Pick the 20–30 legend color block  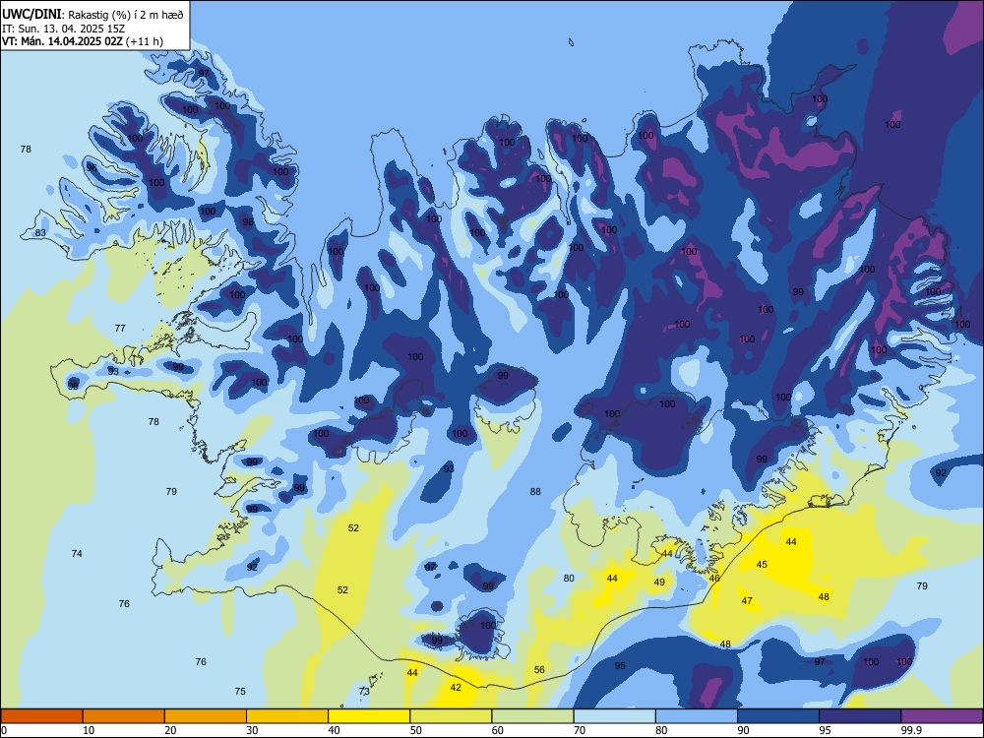point(206,716)
